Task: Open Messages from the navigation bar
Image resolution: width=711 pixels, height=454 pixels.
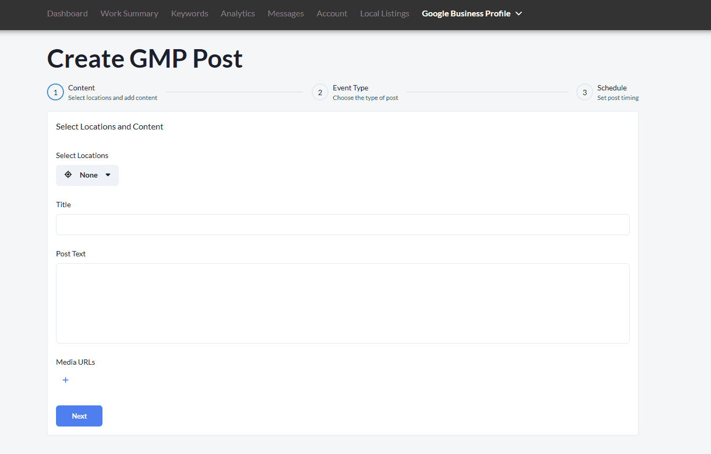Action: (286, 14)
